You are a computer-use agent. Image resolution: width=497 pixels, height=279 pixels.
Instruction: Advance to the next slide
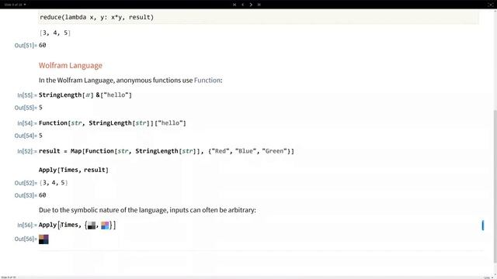251,5
